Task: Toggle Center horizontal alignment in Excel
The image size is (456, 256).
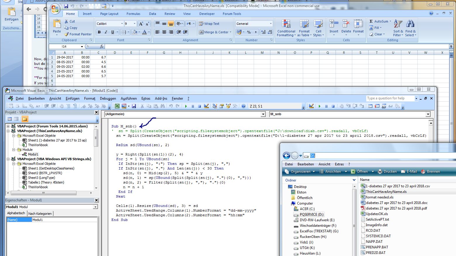Action: coord(164,32)
